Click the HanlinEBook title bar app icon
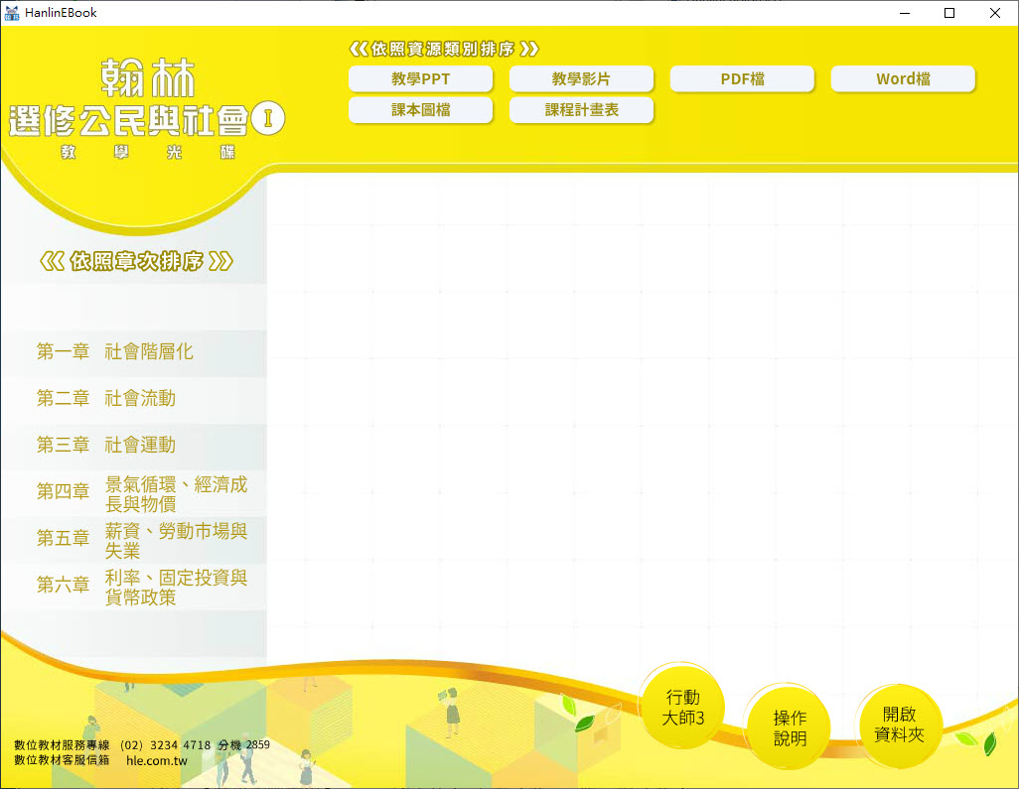The width and height of the screenshot is (1019, 789). (13, 13)
